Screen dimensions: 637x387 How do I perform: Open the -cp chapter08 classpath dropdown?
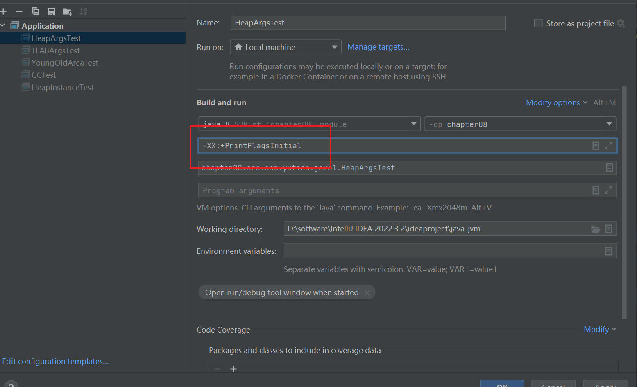tap(609, 124)
